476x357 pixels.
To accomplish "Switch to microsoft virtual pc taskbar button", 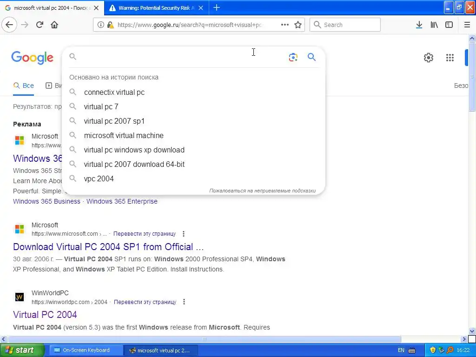I will (161, 350).
